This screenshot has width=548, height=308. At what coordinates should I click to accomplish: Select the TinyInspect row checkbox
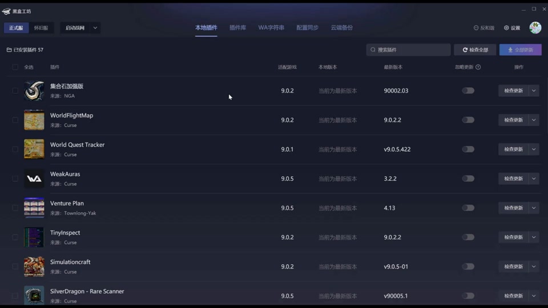coord(15,237)
